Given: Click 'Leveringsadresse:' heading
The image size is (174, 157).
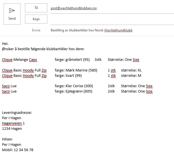Looking at the screenshot, I should click(17, 113).
